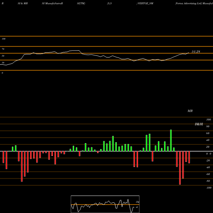The height and width of the screenshot is (213, 213).
Task: Click the overlapping 195.91 MR value label
Action: 199,124
